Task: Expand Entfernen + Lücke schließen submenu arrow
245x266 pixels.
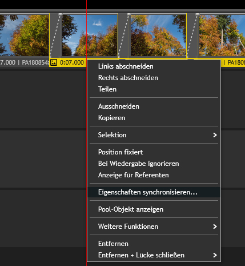Action: tap(215, 255)
